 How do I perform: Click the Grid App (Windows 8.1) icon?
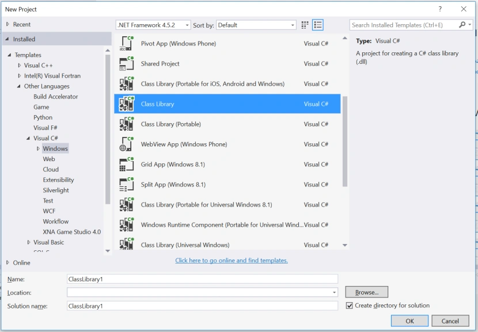pyautogui.click(x=127, y=165)
